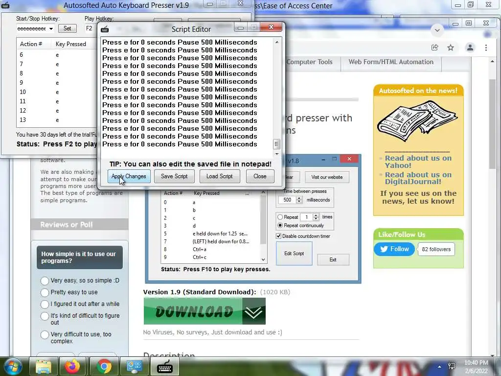The height and width of the screenshot is (376, 501).
Task: Open Auto Keyboard Presser taskbar keyboard icon
Action: click(x=165, y=366)
